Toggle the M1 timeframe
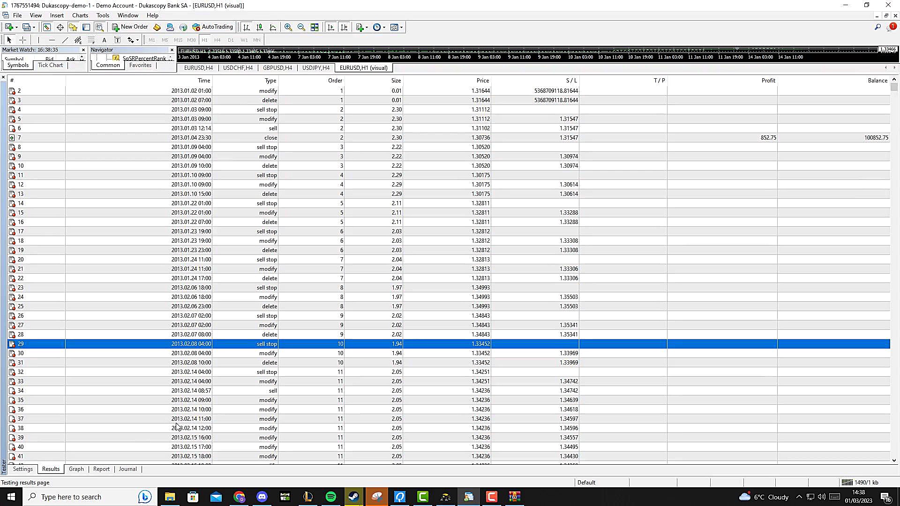The height and width of the screenshot is (506, 900). (152, 40)
